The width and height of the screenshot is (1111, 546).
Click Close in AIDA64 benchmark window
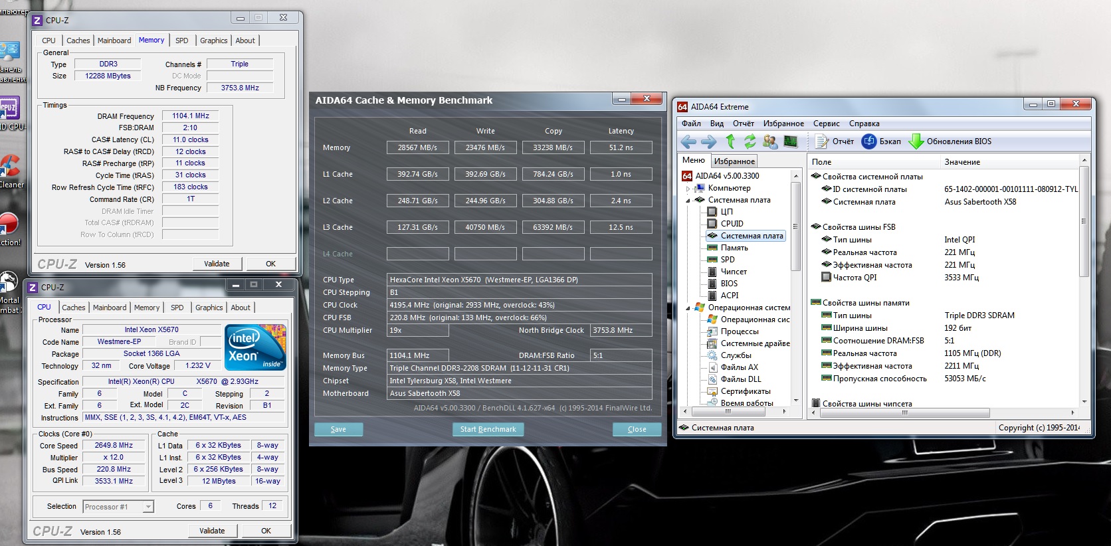click(637, 429)
